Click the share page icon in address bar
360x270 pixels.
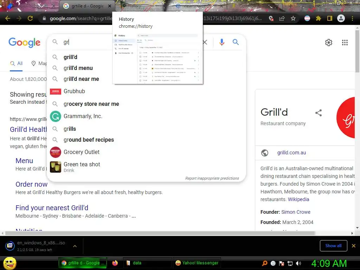(282, 18)
